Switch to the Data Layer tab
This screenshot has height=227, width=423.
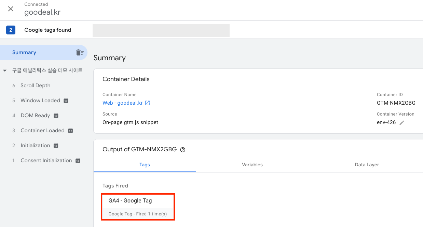coord(367,165)
